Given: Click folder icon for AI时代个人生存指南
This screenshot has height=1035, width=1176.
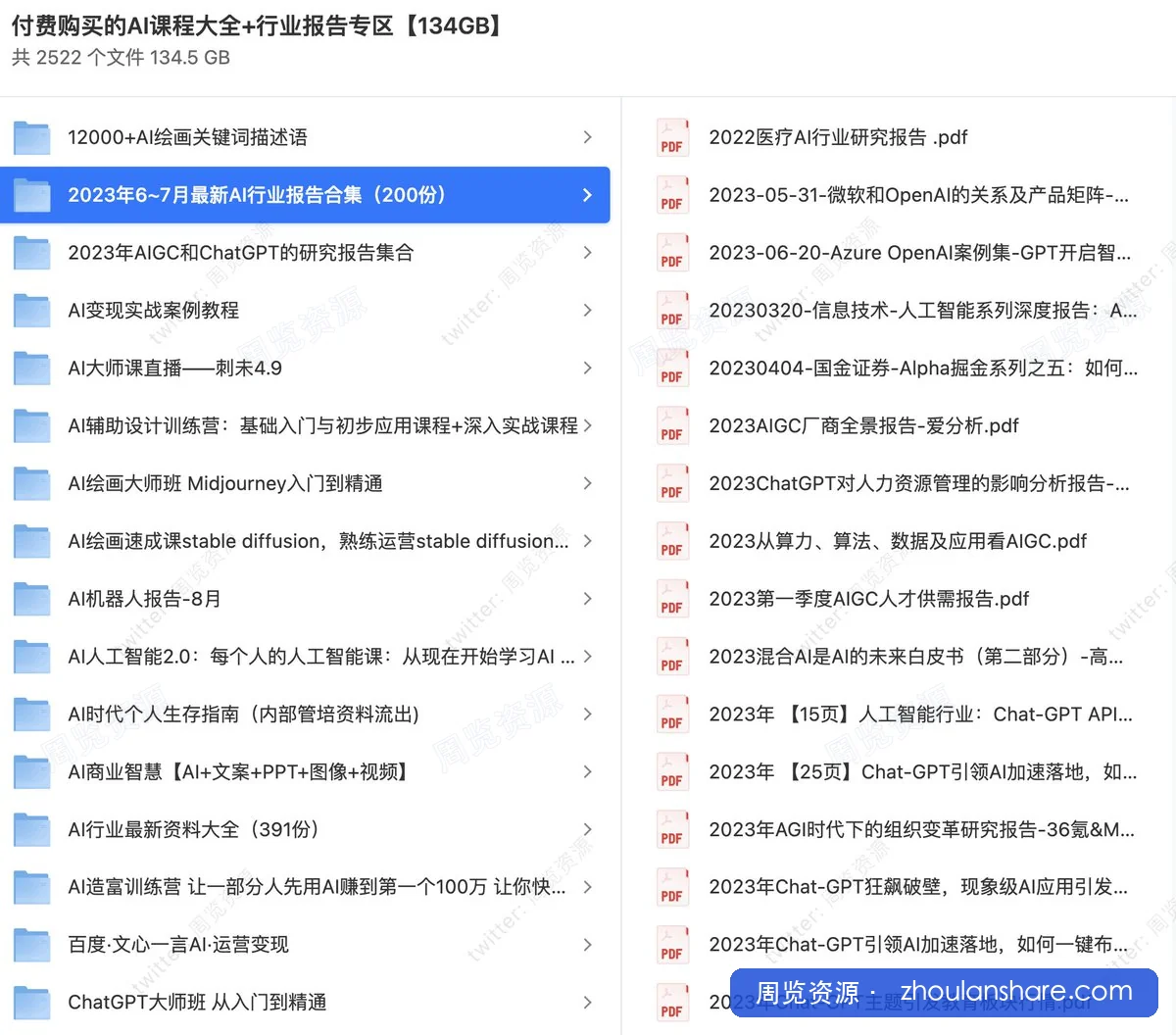Looking at the screenshot, I should click(31, 715).
